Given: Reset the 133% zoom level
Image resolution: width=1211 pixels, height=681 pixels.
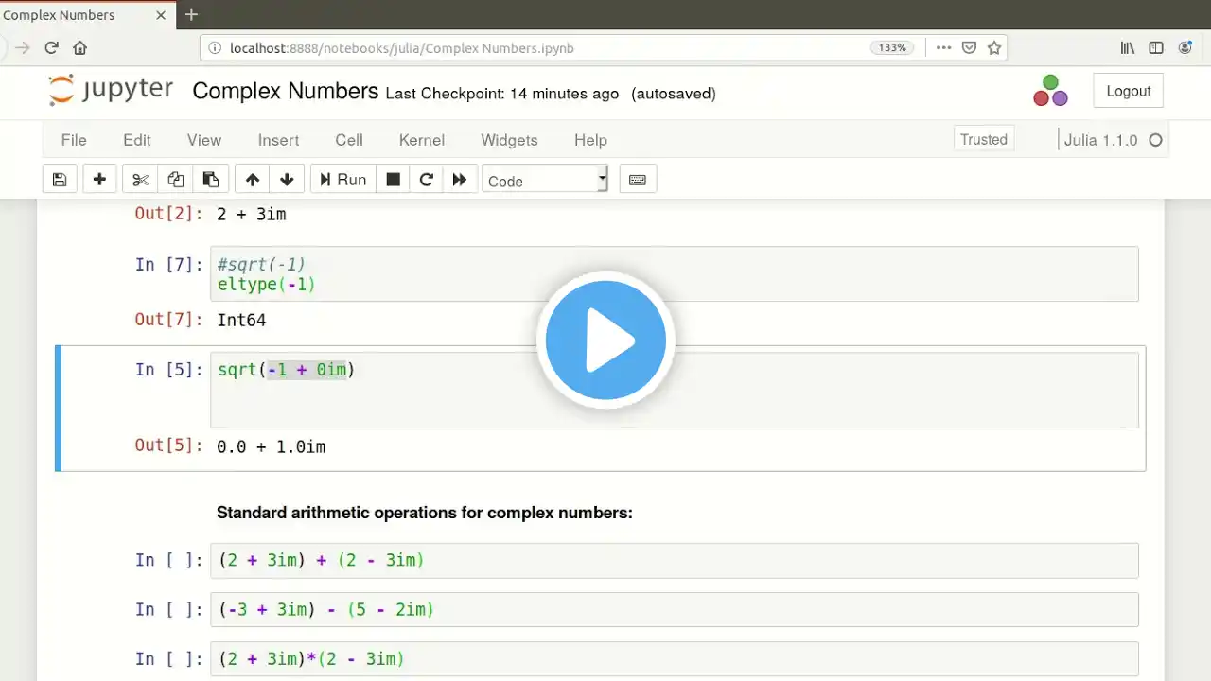Looking at the screenshot, I should click(x=893, y=47).
